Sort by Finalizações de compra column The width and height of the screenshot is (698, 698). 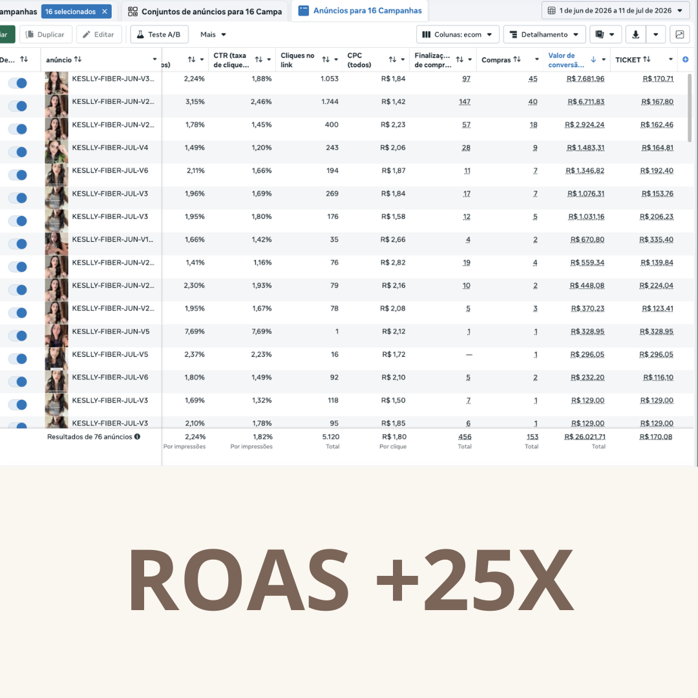460,59
